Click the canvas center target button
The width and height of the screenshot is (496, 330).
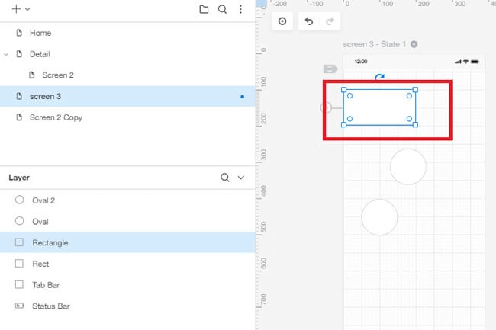pos(282,21)
